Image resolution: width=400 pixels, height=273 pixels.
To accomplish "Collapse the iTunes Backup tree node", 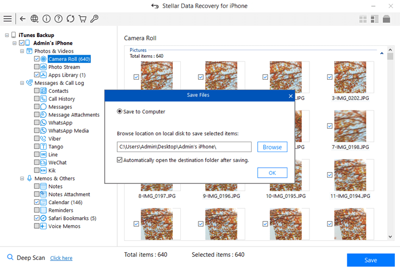I will click(7, 35).
